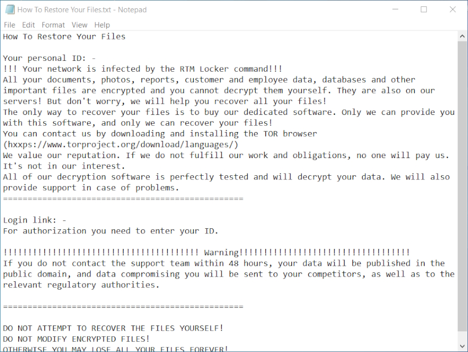Image resolution: width=468 pixels, height=352 pixels.
Task: Open the Edit menu
Action: point(29,25)
